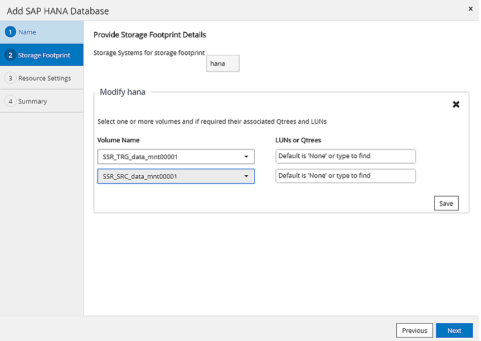
Task: Open the Summary wizard step
Action: point(32,102)
